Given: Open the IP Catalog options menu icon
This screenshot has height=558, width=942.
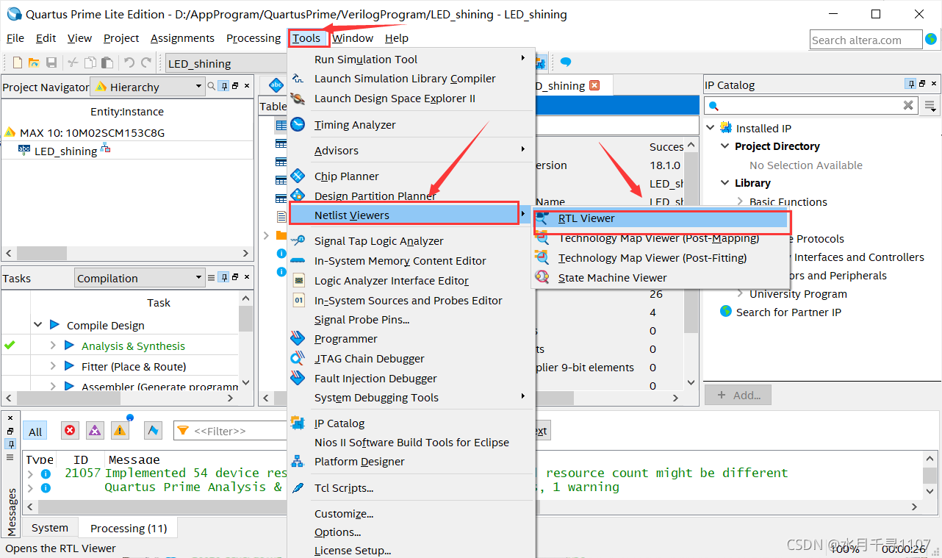Looking at the screenshot, I should coord(931,106).
